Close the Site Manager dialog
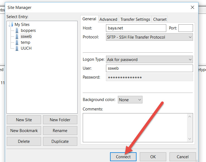The width and height of the screenshot is (206, 162). point(192,8)
